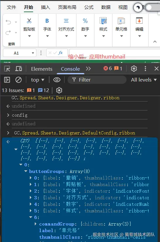Open the DevTools Elements tab
Image resolution: width=160 pixels, height=242 pixels.
42,69
